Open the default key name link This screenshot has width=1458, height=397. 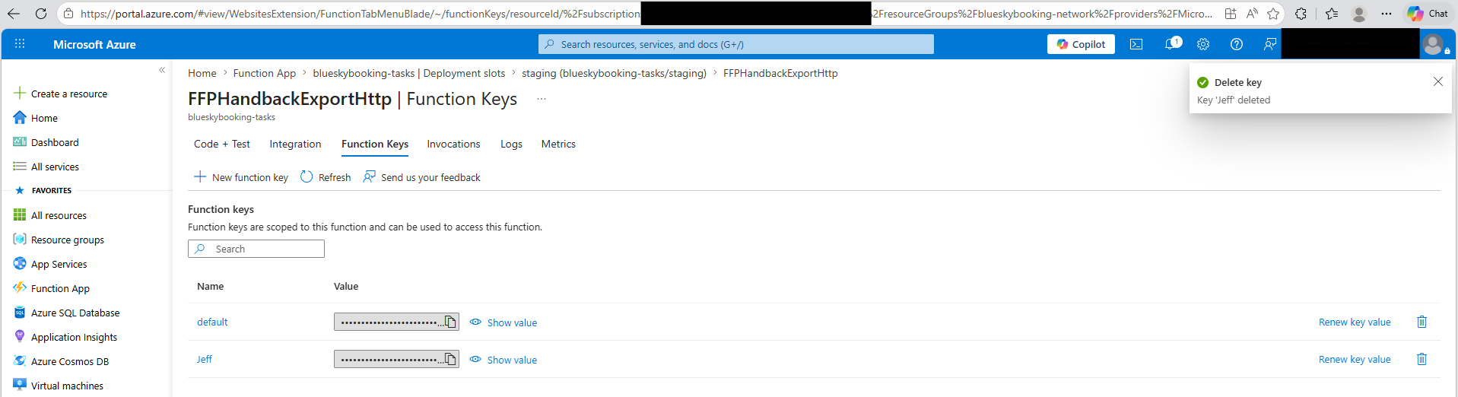coord(212,322)
